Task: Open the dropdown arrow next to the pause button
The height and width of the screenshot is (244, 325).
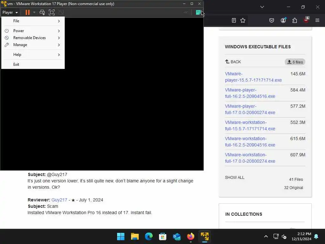Action: [34, 12]
